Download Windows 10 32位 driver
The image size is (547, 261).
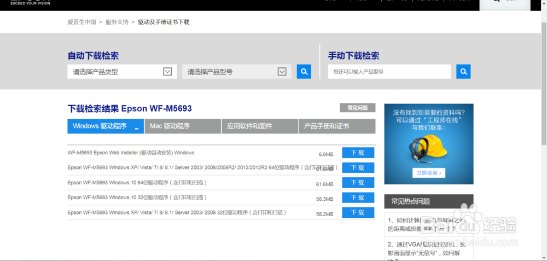(358, 198)
